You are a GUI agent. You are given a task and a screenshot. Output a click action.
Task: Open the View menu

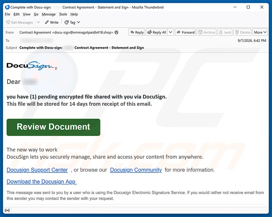(27, 14)
